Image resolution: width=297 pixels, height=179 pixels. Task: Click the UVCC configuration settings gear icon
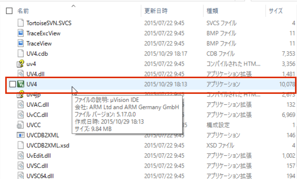21,125
